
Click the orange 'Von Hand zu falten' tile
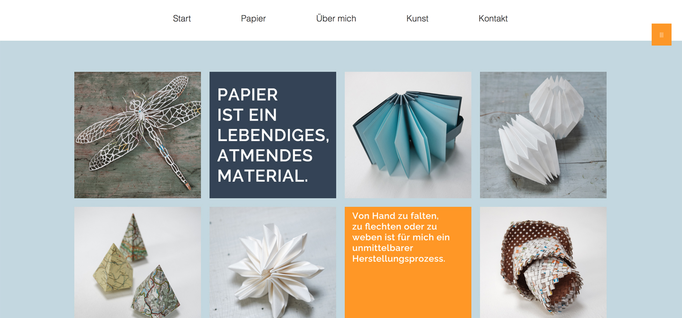408,282
